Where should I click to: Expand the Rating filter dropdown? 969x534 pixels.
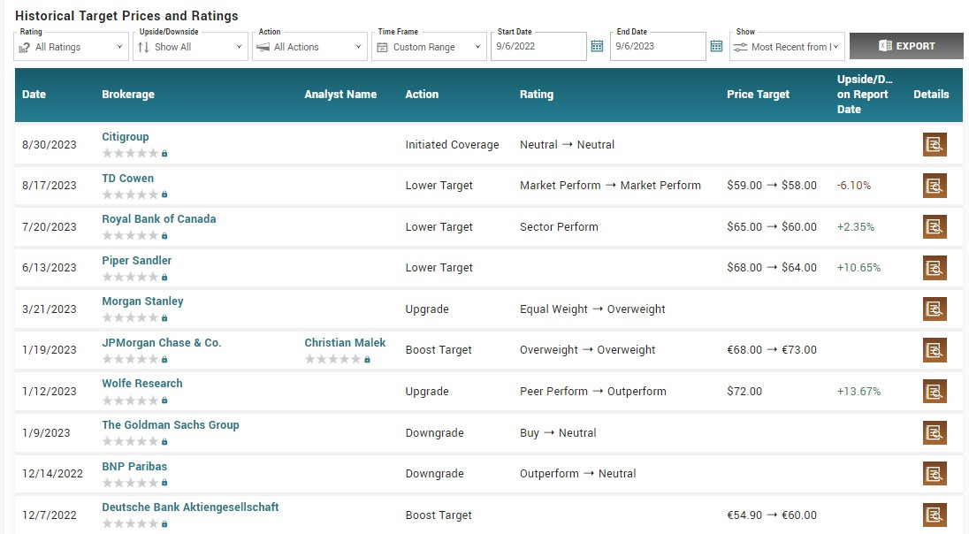pyautogui.click(x=71, y=47)
